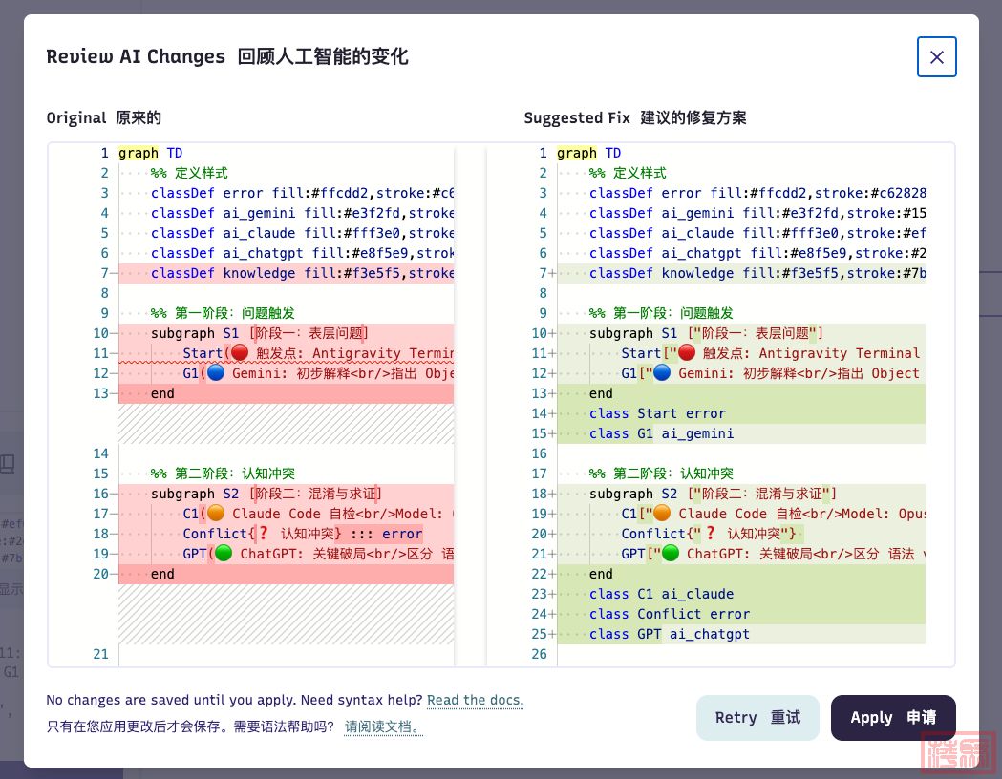Click 'class Start error' line in Suggested Fix

657,413
